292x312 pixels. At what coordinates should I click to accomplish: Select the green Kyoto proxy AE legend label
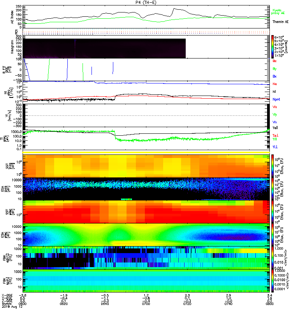click(278, 12)
